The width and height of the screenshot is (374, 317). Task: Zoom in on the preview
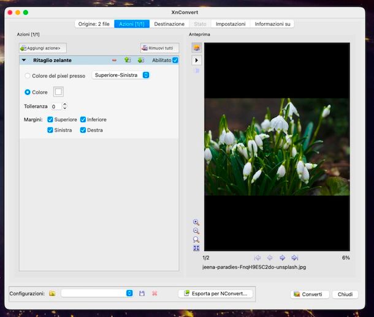coord(196,222)
